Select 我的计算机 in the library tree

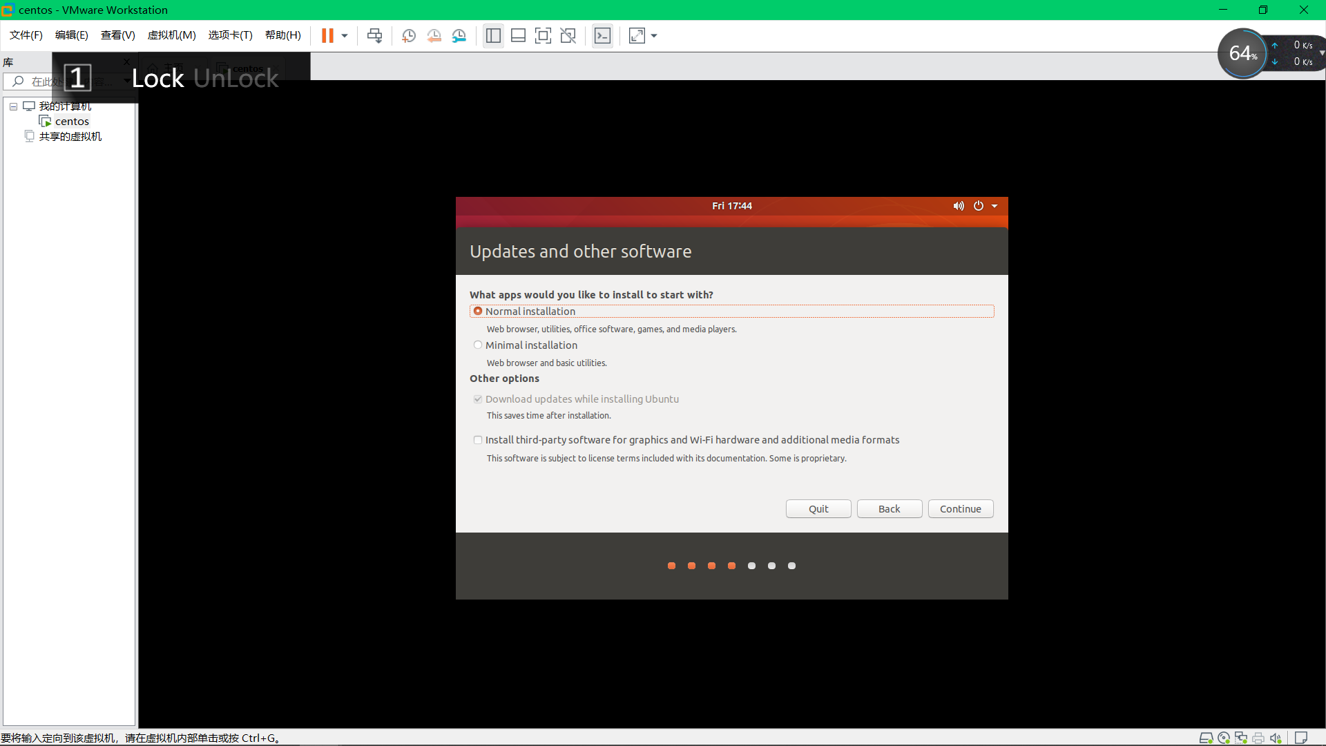[x=65, y=106]
